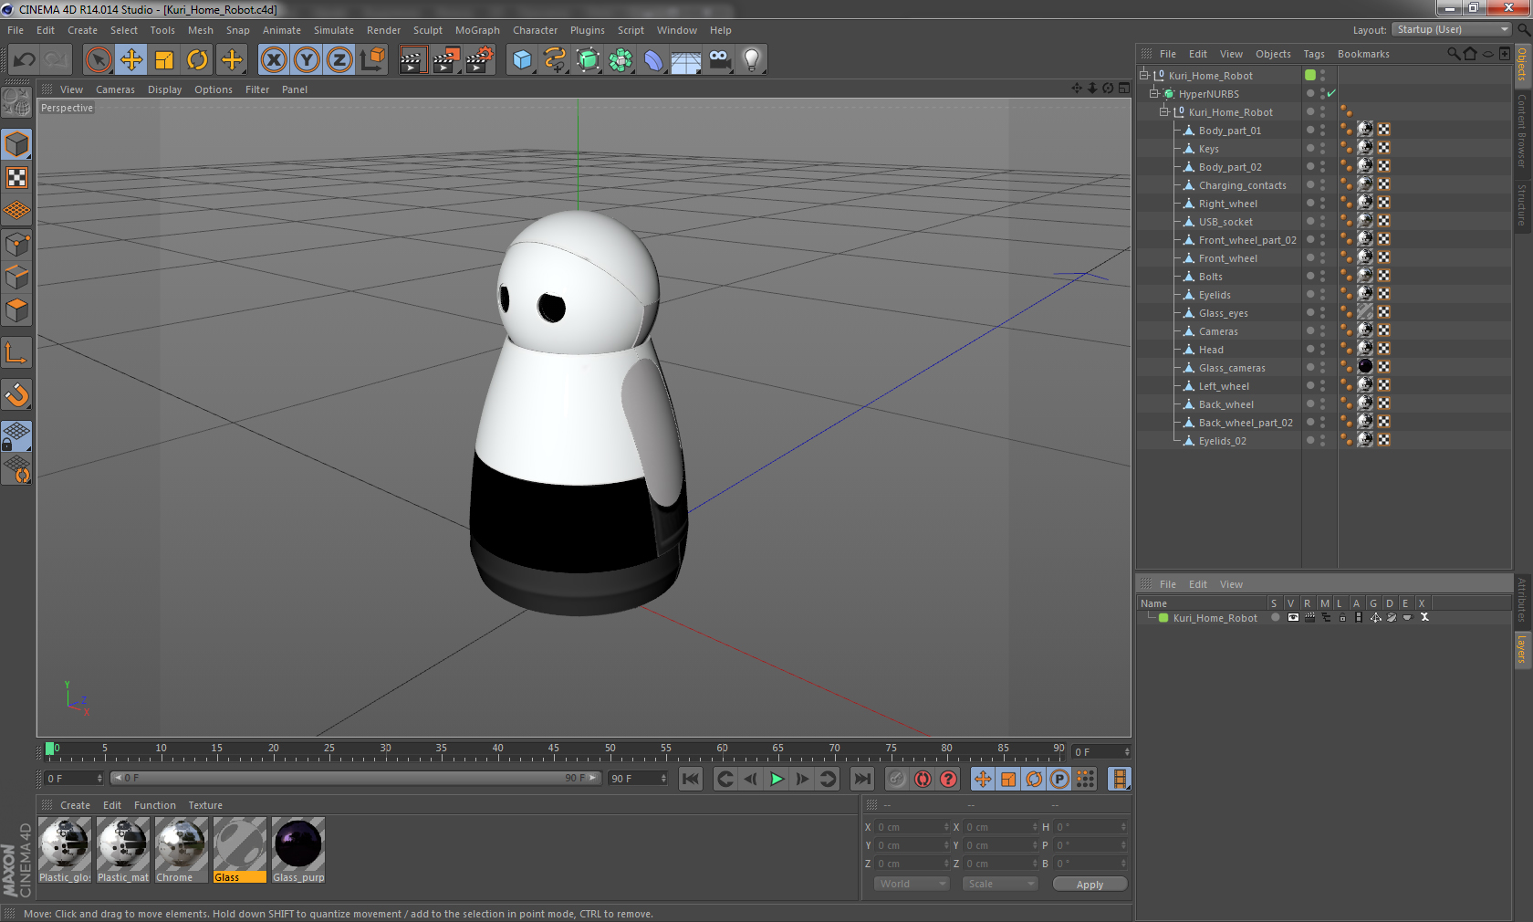This screenshot has width=1533, height=922.
Task: Activate the Rotate tool
Action: 197,60
